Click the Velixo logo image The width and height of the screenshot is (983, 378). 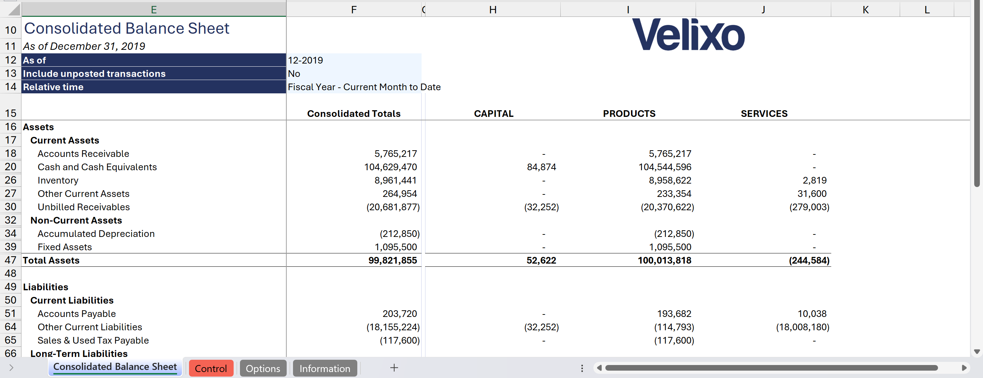click(688, 35)
